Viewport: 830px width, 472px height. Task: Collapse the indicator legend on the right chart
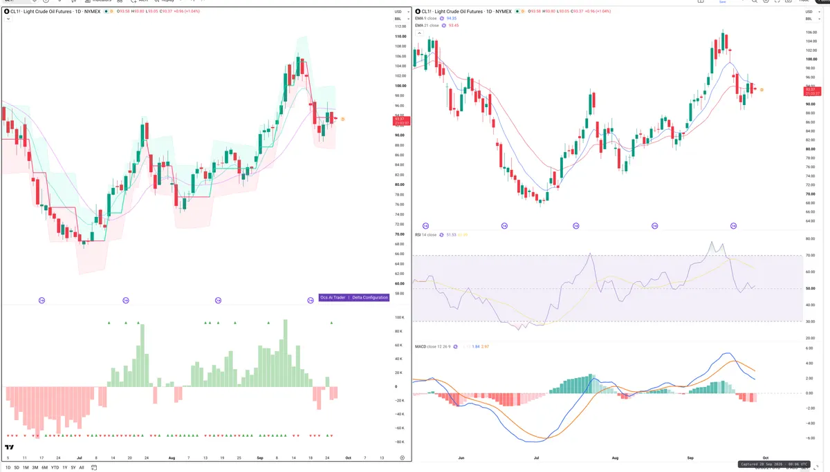point(419,32)
